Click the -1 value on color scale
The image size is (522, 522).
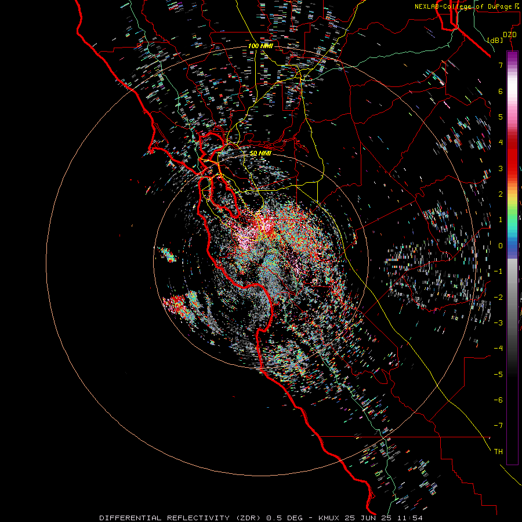(498, 271)
